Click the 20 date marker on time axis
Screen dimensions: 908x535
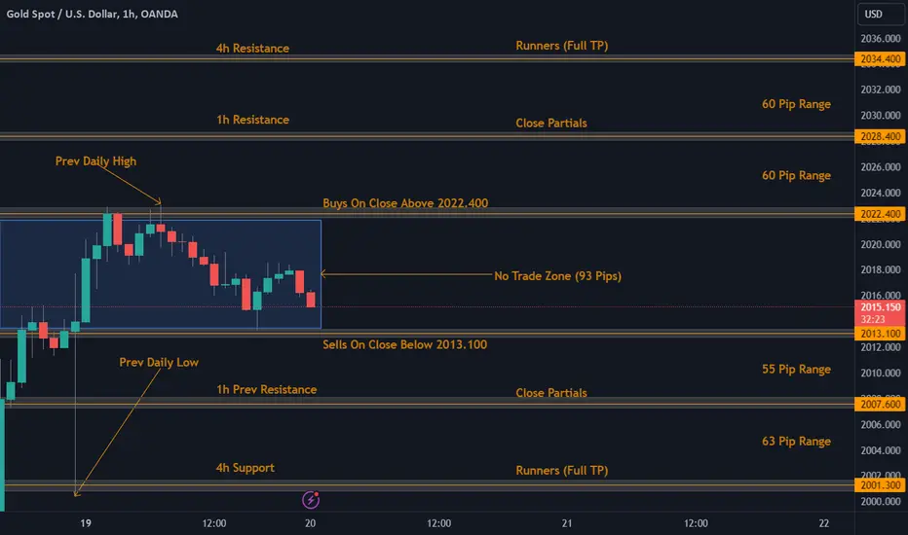tap(311, 523)
